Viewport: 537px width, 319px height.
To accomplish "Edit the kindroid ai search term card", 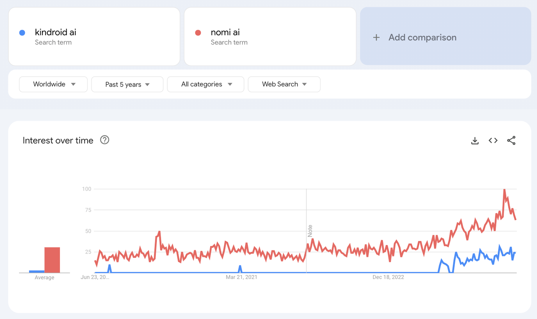I will click(94, 36).
